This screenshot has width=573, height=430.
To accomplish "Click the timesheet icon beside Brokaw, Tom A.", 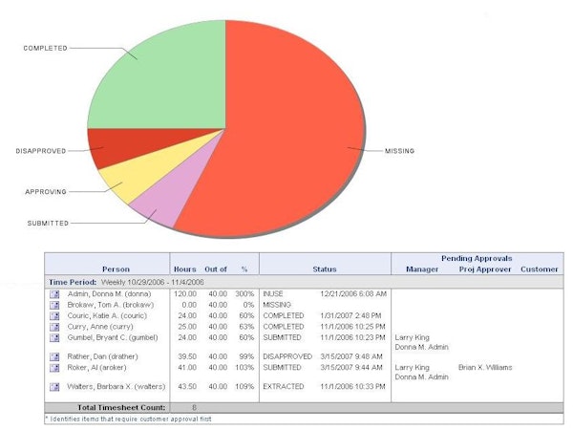I will [55, 304].
